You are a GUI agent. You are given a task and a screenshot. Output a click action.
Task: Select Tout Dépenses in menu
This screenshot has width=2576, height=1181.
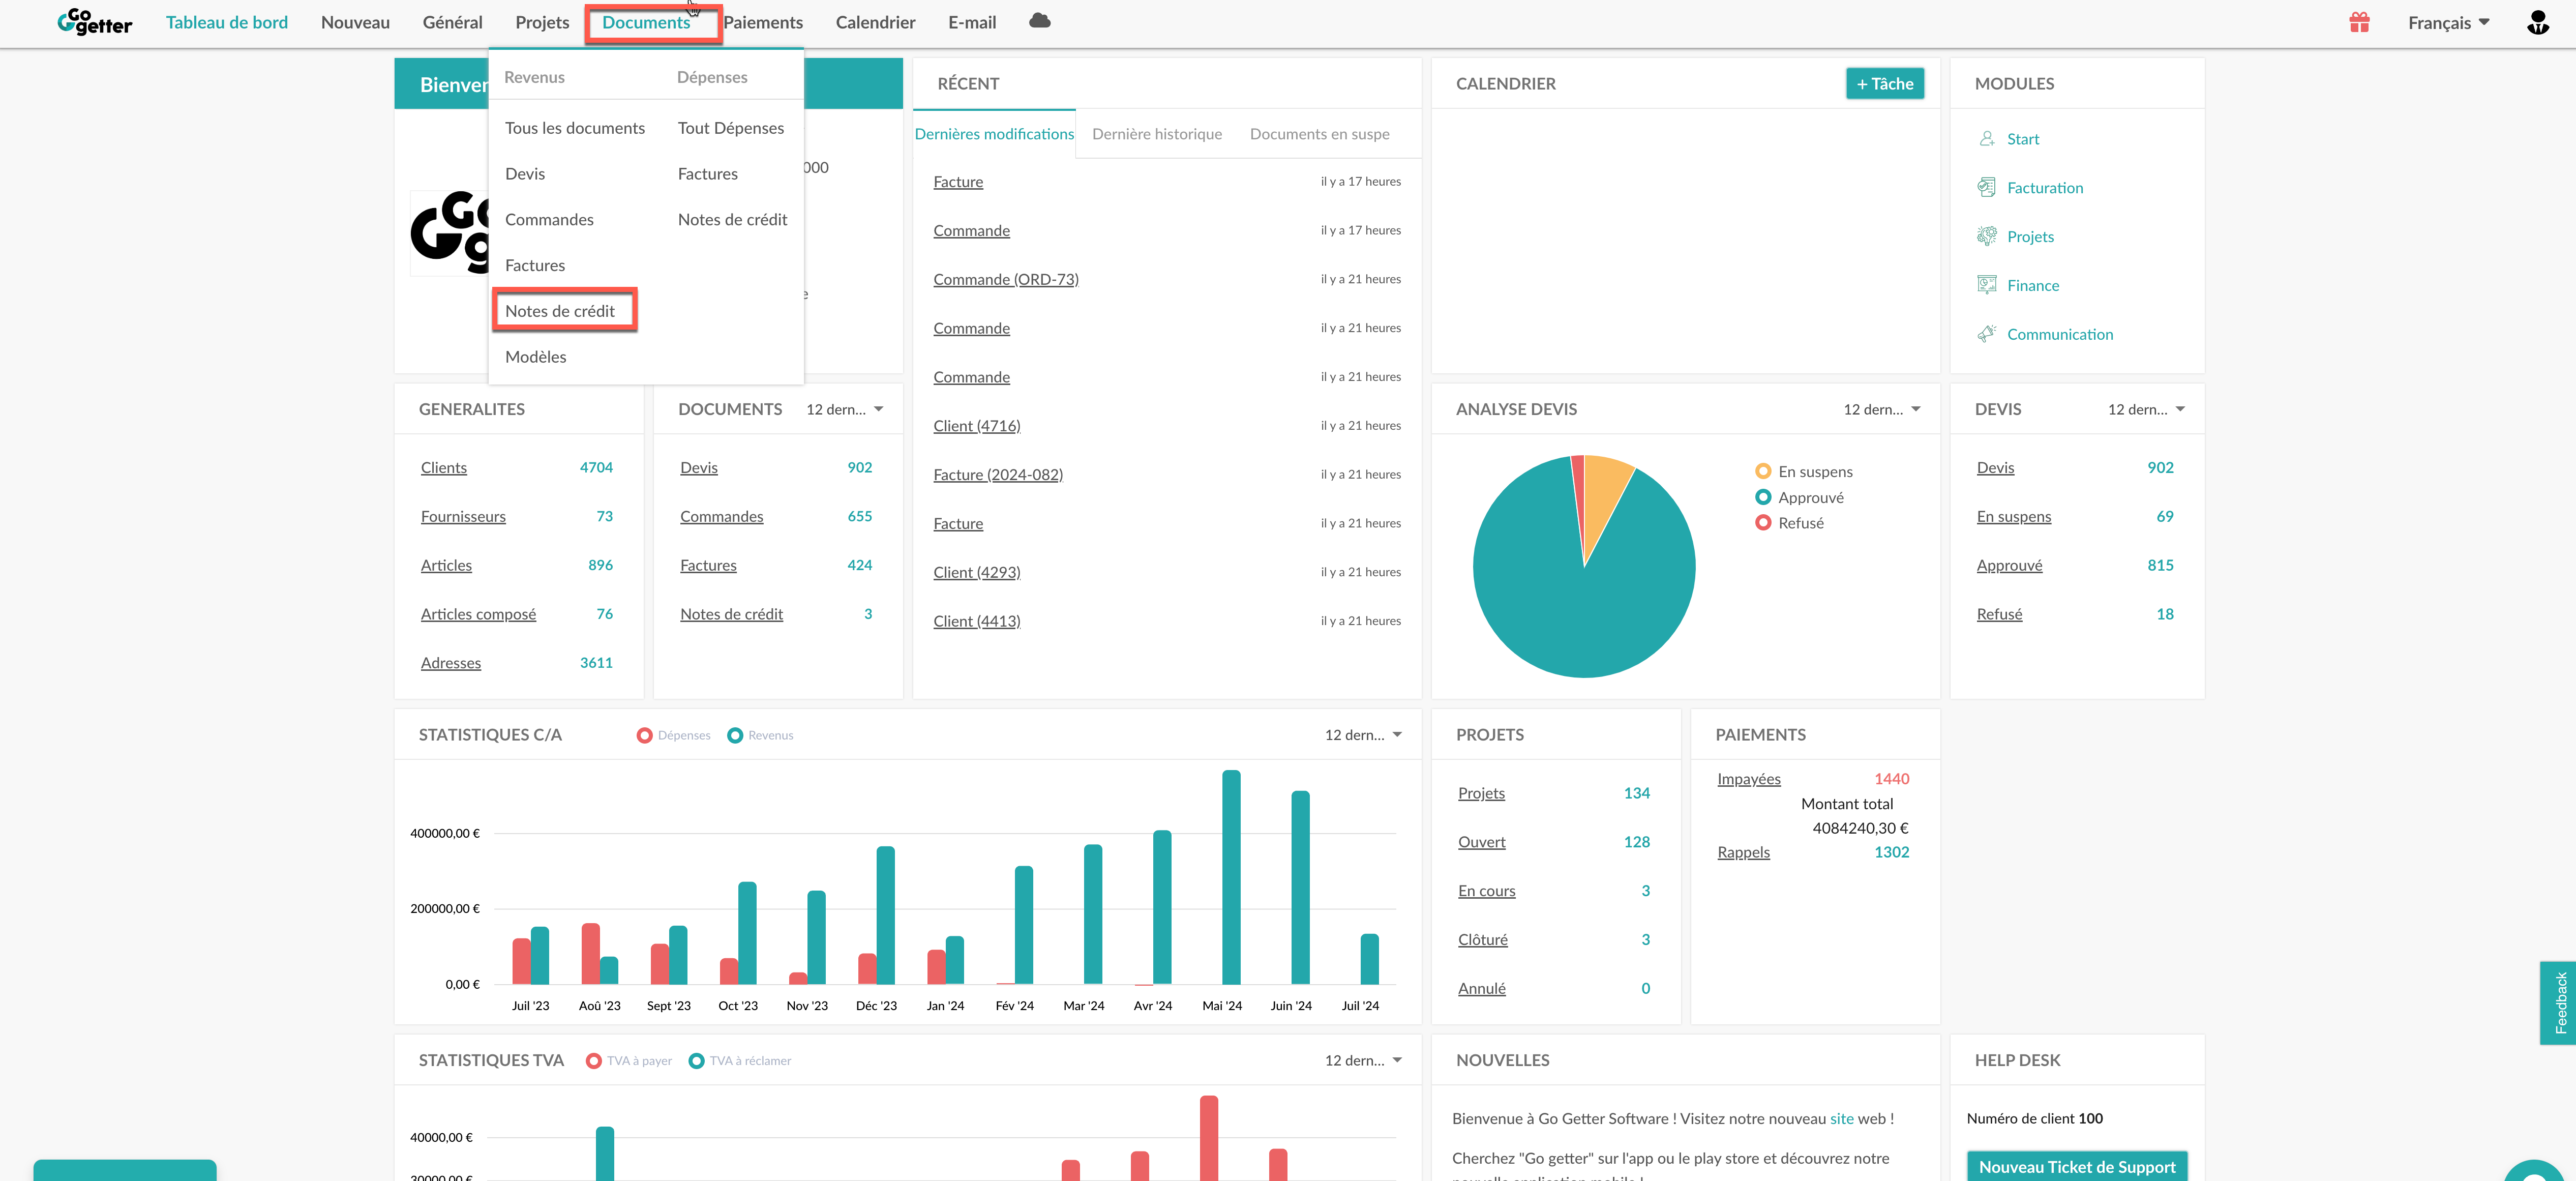(x=731, y=129)
